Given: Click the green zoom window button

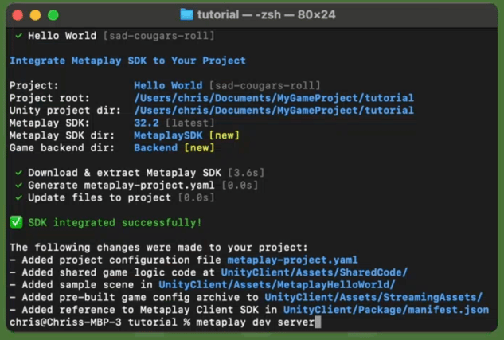Looking at the screenshot, I should click(53, 15).
